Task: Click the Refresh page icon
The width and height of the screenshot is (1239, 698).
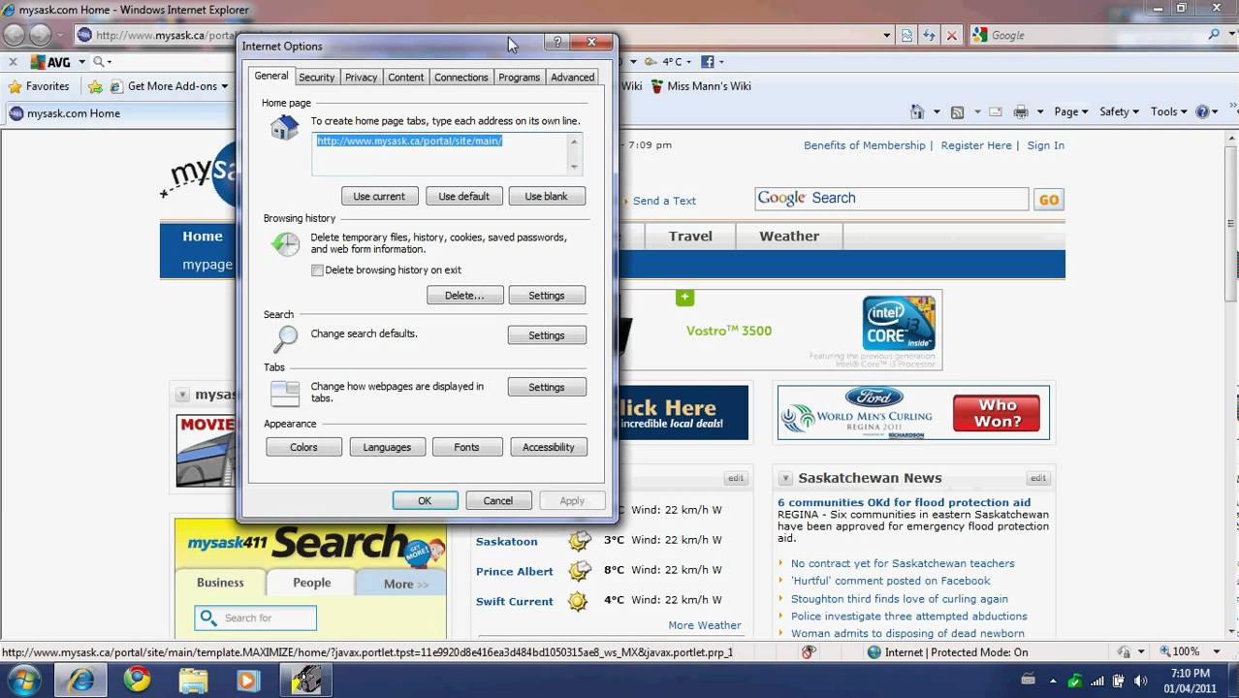Action: (930, 35)
